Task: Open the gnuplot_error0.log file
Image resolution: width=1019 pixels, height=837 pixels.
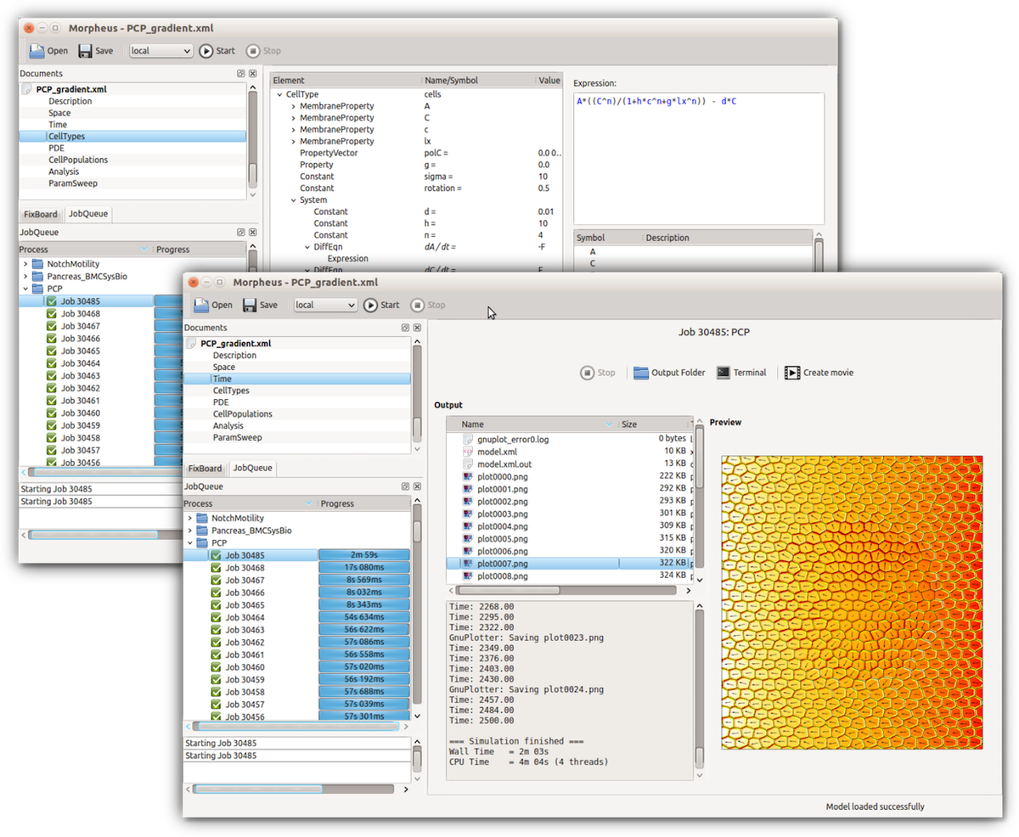Action: click(511, 440)
